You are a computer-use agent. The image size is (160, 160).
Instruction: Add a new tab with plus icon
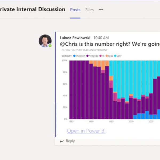coord(101,10)
